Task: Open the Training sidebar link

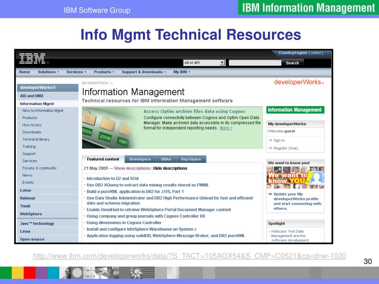Action: coord(29,146)
